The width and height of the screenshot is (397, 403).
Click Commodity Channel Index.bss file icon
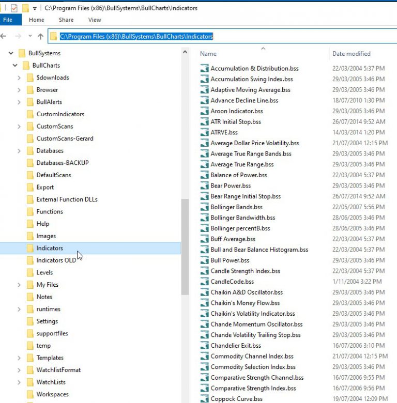[x=204, y=356]
